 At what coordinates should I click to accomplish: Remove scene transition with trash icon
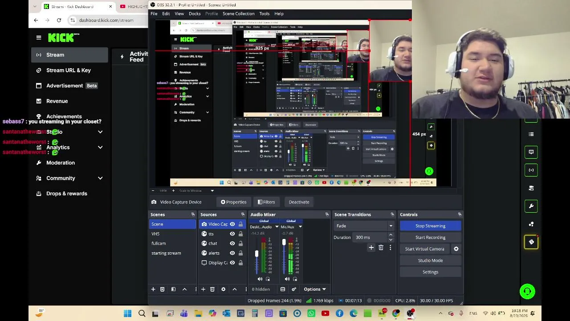(381, 248)
